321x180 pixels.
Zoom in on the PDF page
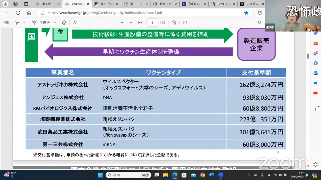(x=131, y=22)
